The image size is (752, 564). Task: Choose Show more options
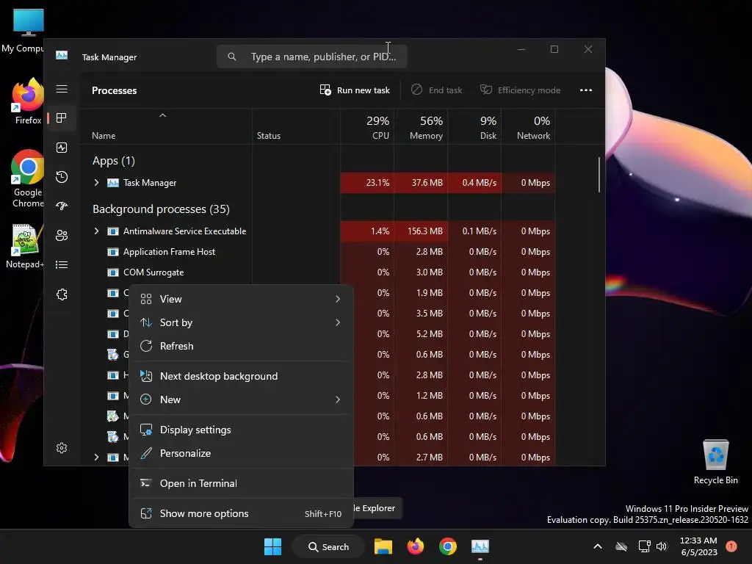(x=241, y=513)
